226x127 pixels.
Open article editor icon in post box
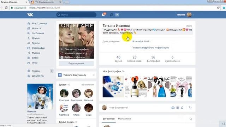pos(190,108)
